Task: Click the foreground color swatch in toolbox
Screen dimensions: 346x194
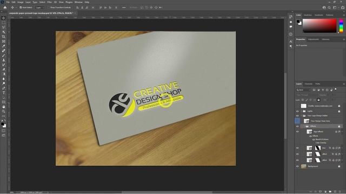Action: (2, 124)
